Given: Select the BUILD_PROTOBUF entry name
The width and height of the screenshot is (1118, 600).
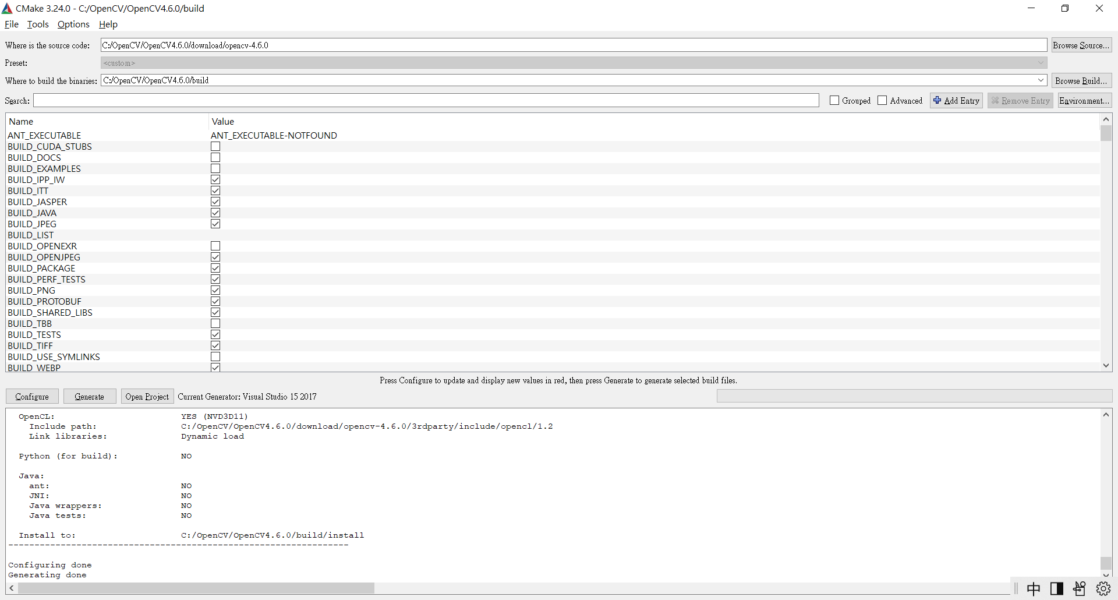Looking at the screenshot, I should [44, 301].
